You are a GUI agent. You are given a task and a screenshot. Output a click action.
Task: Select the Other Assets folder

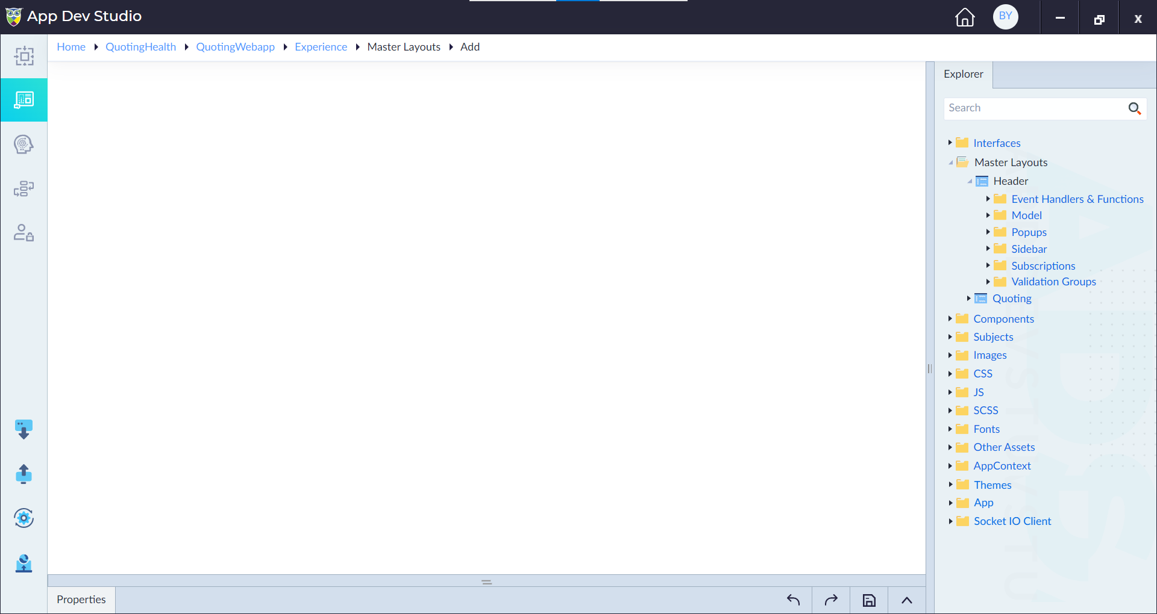(1005, 447)
